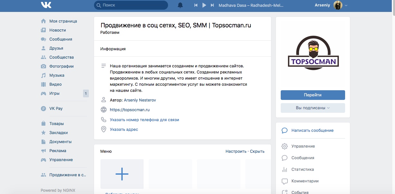Click Написать сообщение

(x=313, y=131)
